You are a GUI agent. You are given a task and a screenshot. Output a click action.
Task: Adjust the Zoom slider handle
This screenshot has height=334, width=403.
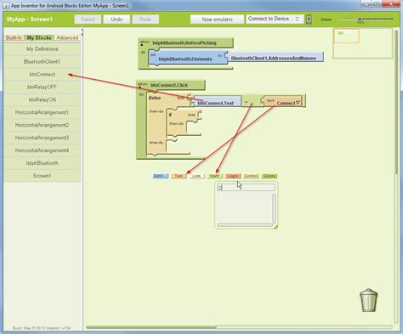[360, 20]
